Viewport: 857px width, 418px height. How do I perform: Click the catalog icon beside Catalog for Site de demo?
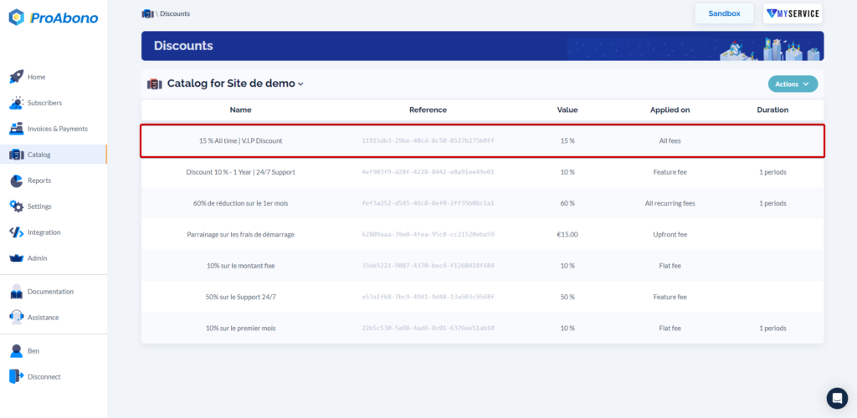[x=155, y=84]
